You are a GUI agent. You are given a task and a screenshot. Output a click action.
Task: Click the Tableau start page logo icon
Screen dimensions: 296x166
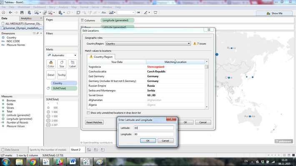(x=3, y=12)
